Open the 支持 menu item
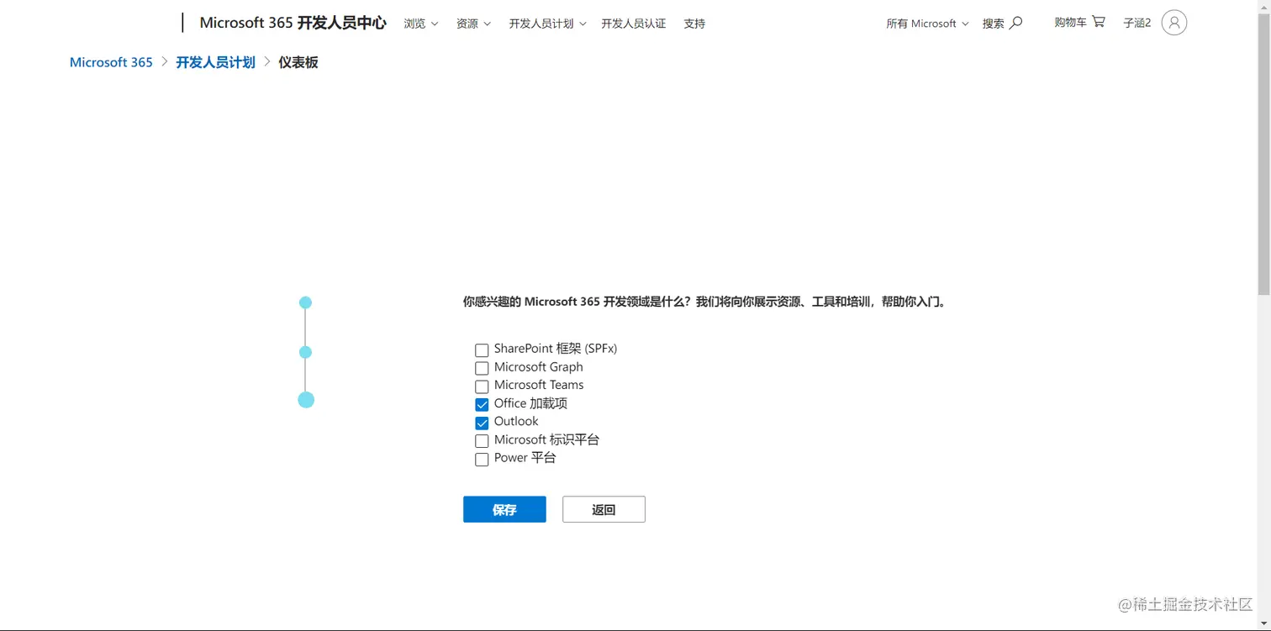Screen dimensions: 1271x631 click(x=694, y=24)
